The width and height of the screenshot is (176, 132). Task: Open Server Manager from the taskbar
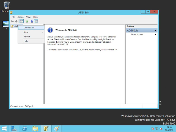[13, 128]
